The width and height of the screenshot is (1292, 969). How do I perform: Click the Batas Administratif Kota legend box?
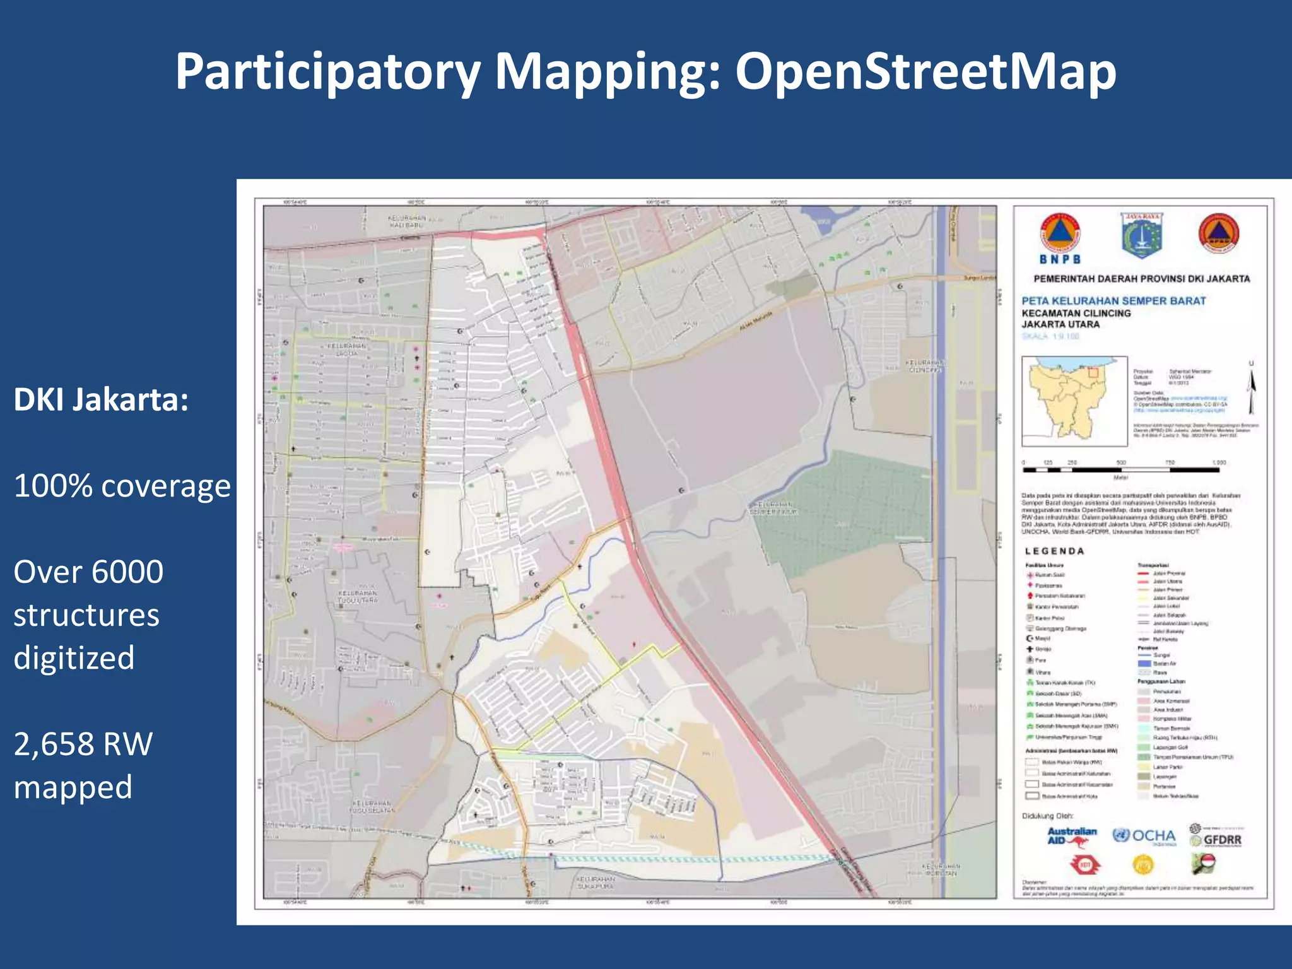[1032, 796]
